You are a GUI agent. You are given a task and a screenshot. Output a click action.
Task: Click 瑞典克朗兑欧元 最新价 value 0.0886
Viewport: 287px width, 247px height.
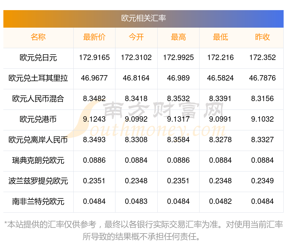(94, 160)
